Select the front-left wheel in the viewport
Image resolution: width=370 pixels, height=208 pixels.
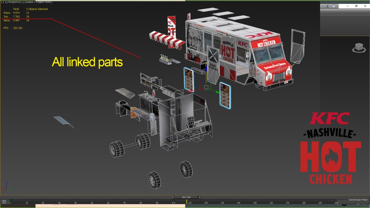coord(186,169)
